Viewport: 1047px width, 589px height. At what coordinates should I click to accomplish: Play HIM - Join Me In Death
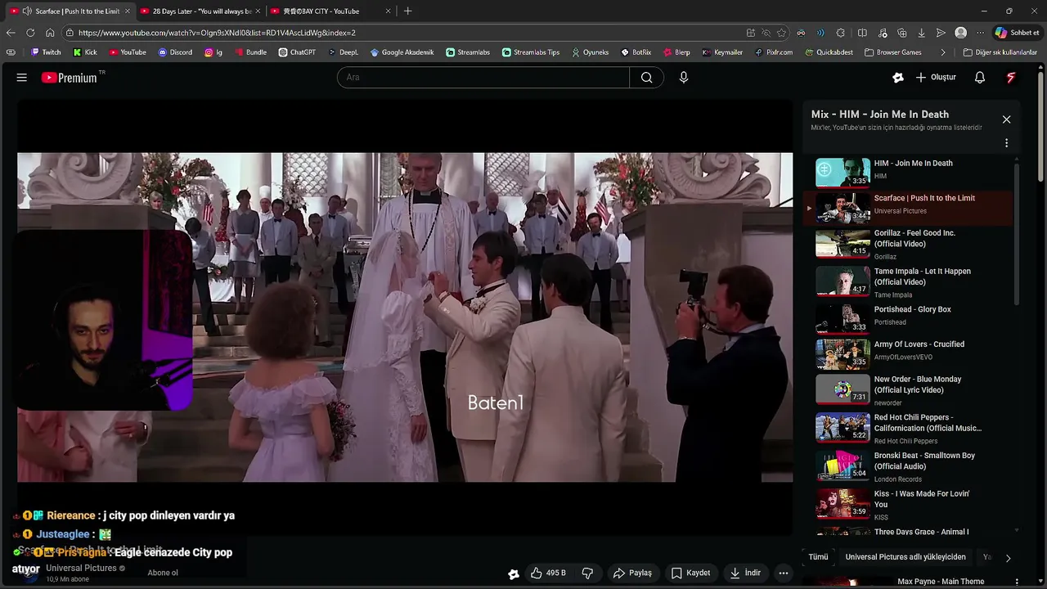908,172
